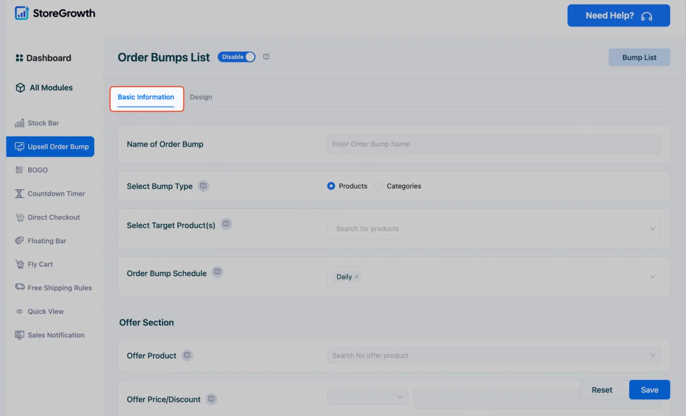The image size is (686, 416).
Task: Open the Order Bump Schedule dropdown arrow
Action: coord(652,277)
